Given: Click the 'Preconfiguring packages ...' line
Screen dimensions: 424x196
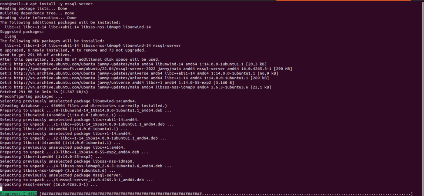Looking at the screenshot, I should (x=31, y=96).
